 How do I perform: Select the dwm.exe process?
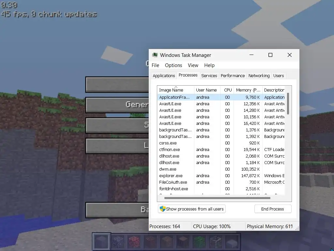point(221,169)
